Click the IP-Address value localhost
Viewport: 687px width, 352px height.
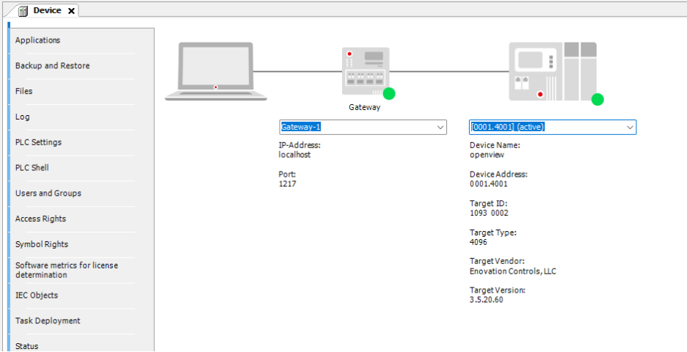(294, 155)
